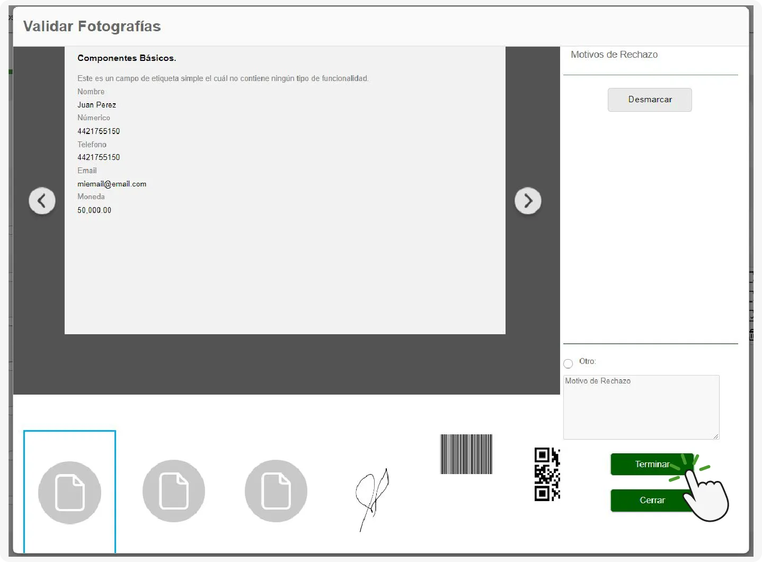Click the Email field label
762x562 pixels.
[87, 171]
